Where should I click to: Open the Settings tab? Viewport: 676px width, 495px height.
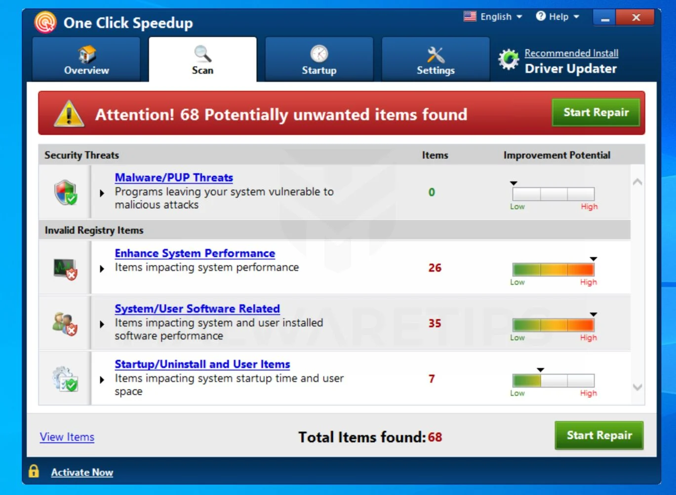click(436, 59)
